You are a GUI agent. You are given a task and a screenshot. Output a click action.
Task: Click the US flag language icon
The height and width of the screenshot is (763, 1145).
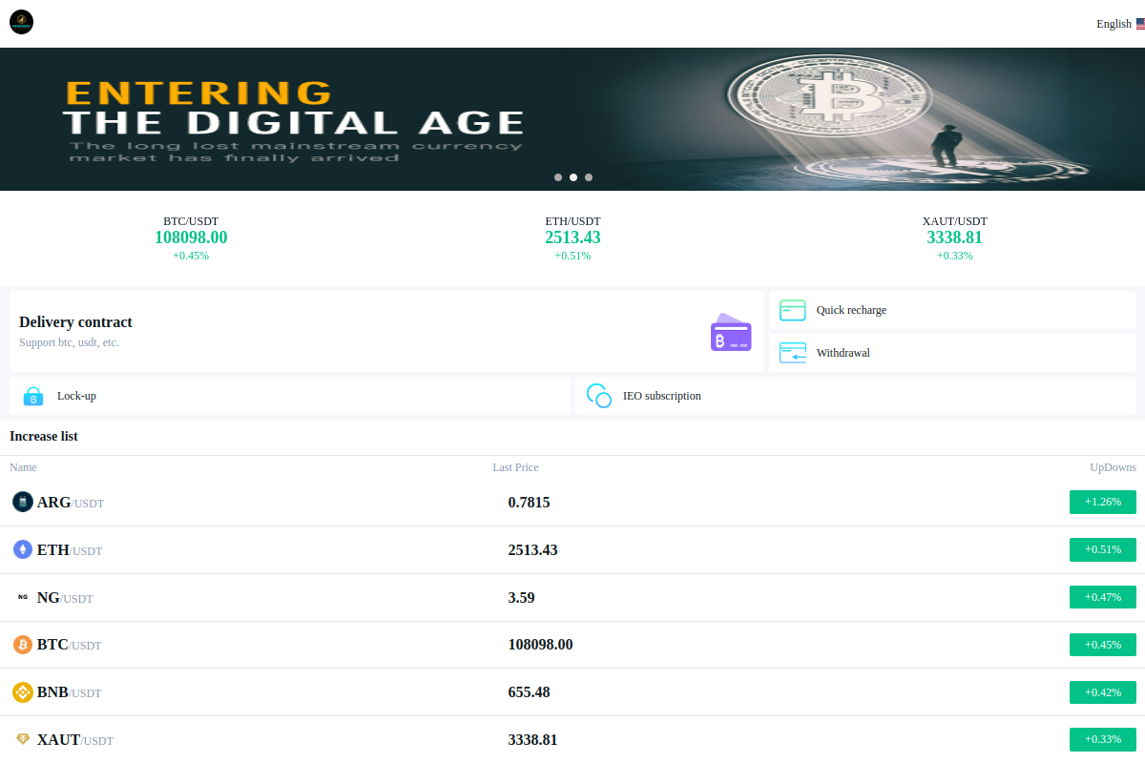coord(1140,24)
